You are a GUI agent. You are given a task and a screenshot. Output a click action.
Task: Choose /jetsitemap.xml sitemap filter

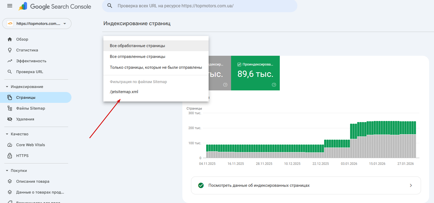(x=156, y=92)
